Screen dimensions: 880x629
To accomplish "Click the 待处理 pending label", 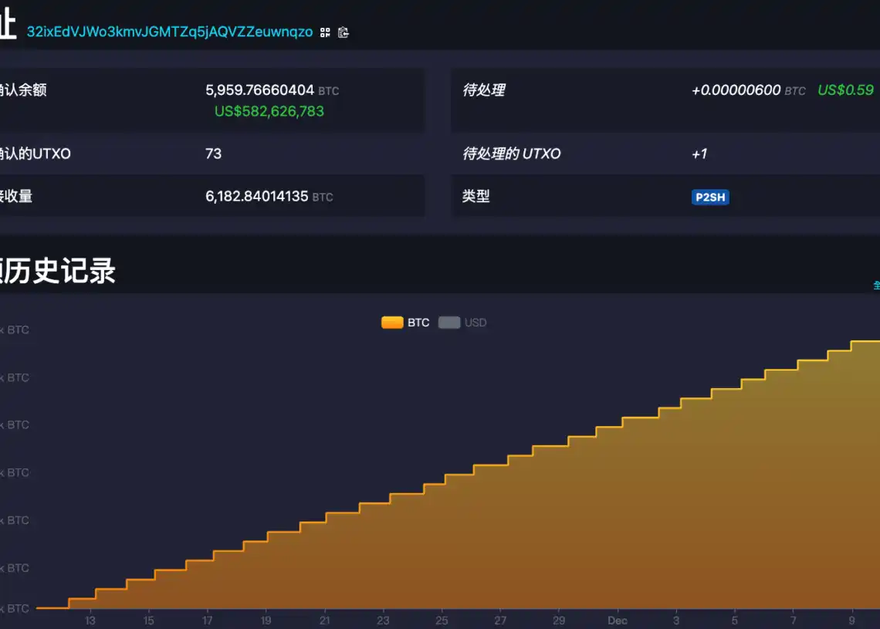I will [483, 90].
